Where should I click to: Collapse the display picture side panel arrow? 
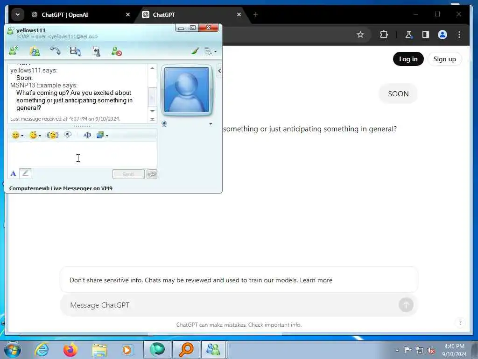click(x=219, y=71)
